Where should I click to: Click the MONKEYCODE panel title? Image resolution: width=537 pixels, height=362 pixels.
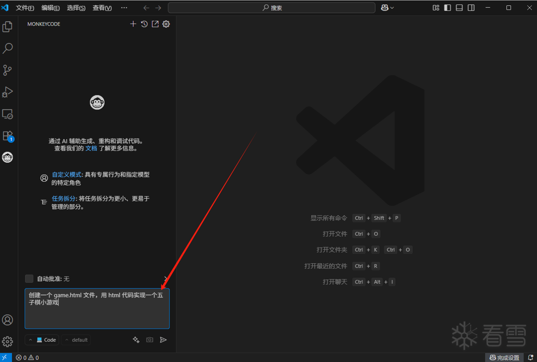click(44, 24)
